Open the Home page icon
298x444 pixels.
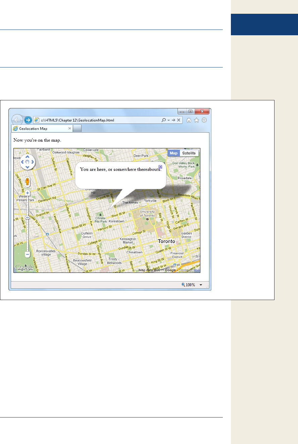coord(189,120)
